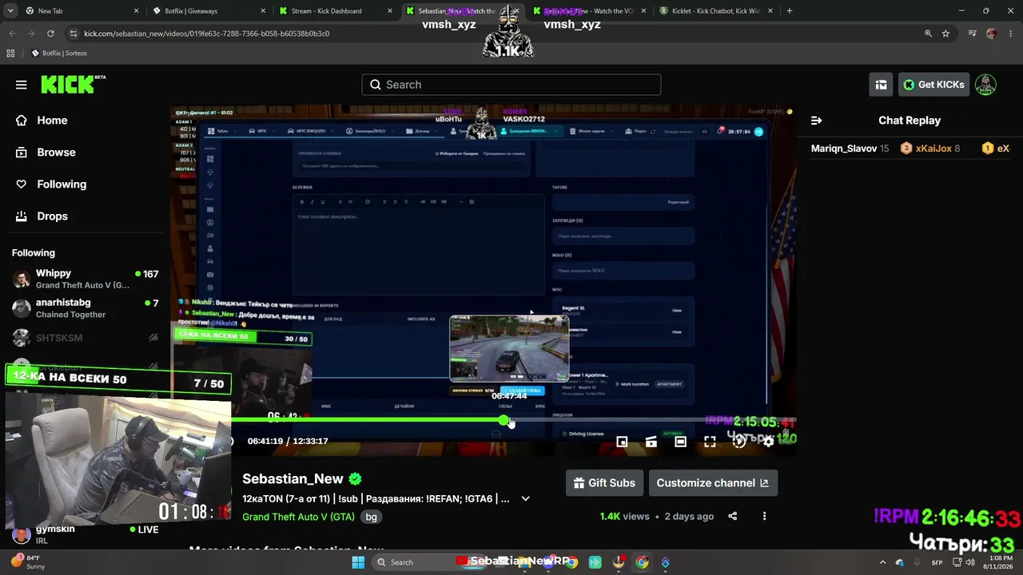Open the Chrome apps grid icon
Screen dimensions: 1023x575
coord(10,54)
